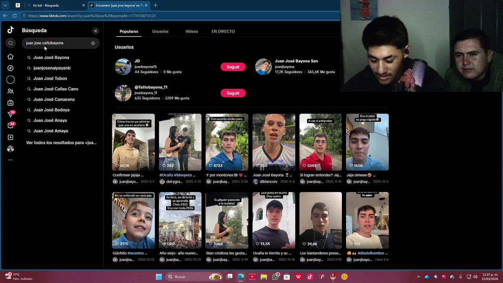This screenshot has width=503, height=283.
Task: Open the LIVE section TV icon
Action: 11,103
